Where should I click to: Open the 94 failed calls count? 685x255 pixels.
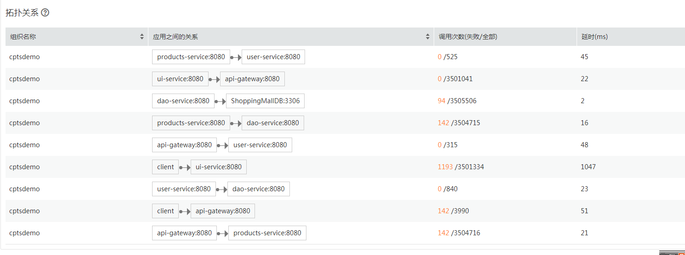(x=442, y=101)
